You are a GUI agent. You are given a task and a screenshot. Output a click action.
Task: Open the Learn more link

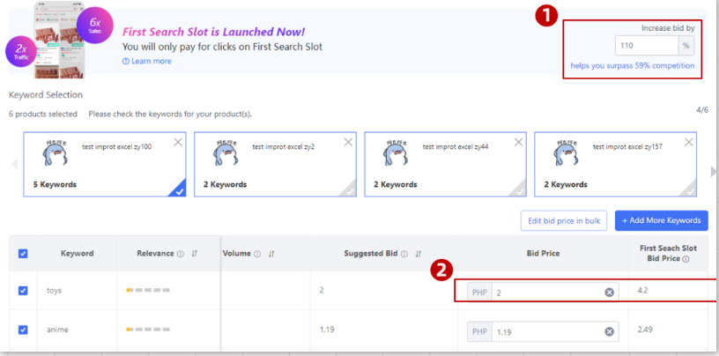147,61
